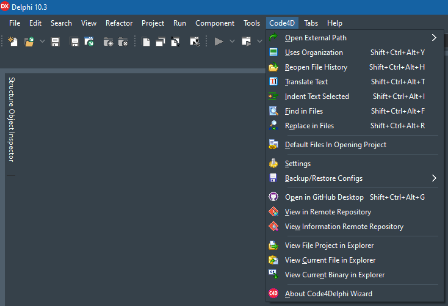Screen dimensions: 448x306
Task: Click the green Run play button
Action: pyautogui.click(x=219, y=42)
